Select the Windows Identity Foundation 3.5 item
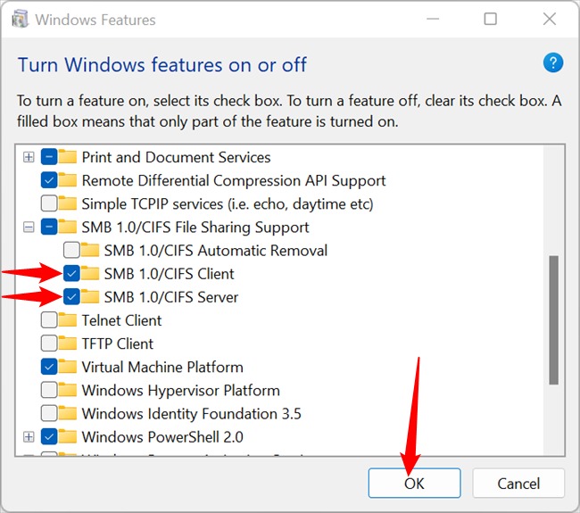This screenshot has width=580, height=513. coord(191,414)
